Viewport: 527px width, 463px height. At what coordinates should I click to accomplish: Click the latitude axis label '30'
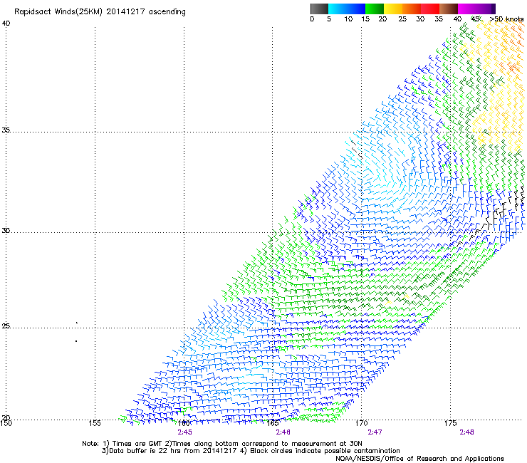(6, 231)
